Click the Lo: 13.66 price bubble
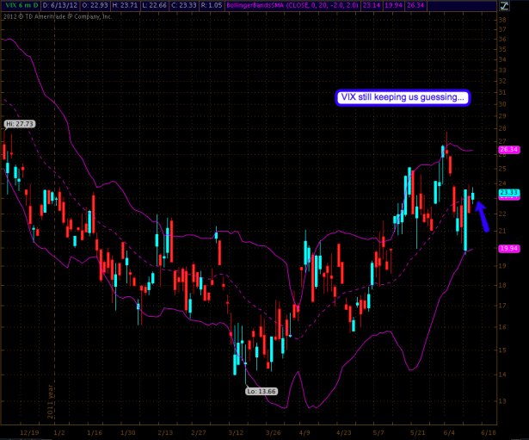 [263, 391]
